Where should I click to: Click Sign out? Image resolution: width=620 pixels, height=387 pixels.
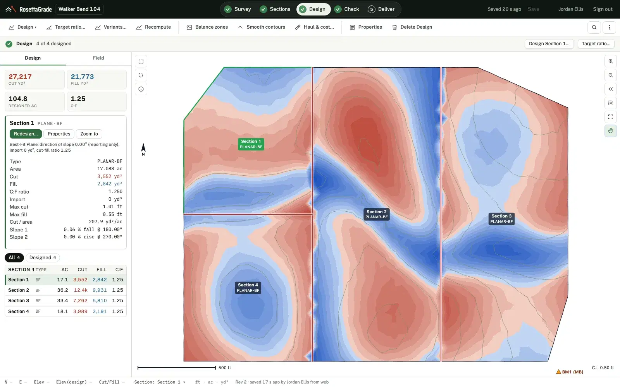(x=603, y=9)
